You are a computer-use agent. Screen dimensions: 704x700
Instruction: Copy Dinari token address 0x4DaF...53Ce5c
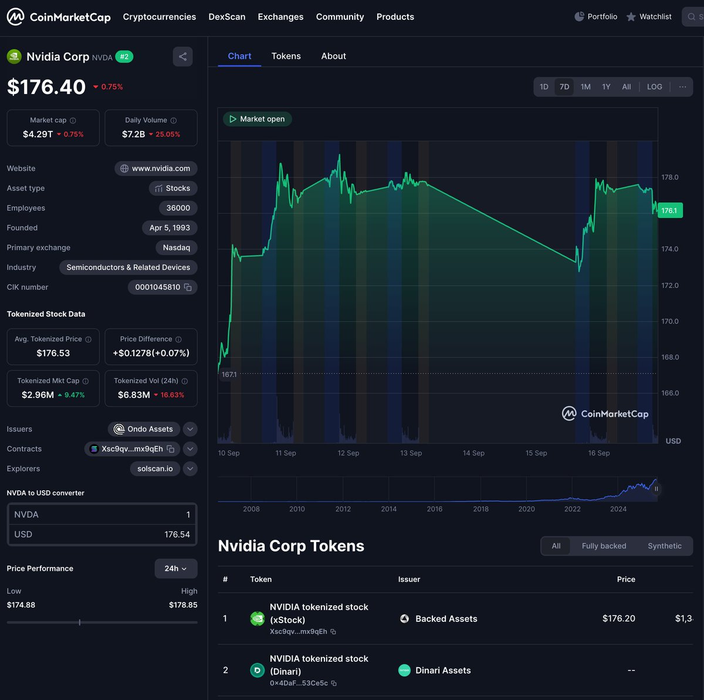click(x=334, y=684)
